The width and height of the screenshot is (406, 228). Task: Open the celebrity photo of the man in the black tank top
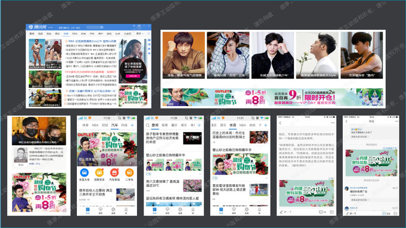click(x=362, y=55)
